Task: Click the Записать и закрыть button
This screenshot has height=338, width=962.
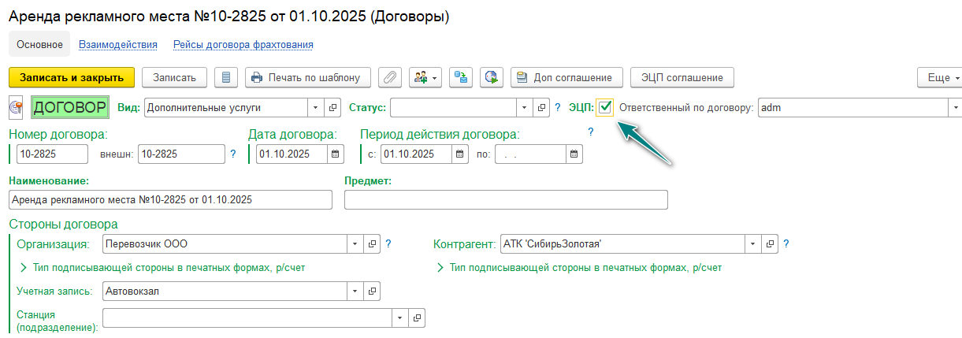Action: coord(72,77)
